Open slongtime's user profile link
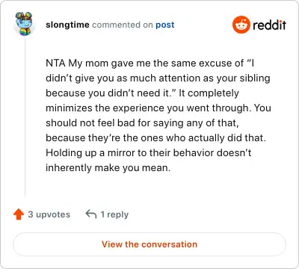The image size is (299, 269). point(67,25)
